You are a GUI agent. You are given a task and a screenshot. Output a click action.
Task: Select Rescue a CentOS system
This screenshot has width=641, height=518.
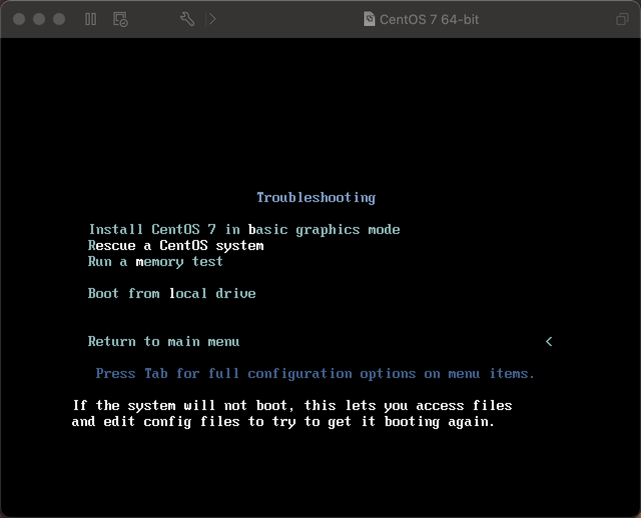pyautogui.click(x=176, y=245)
